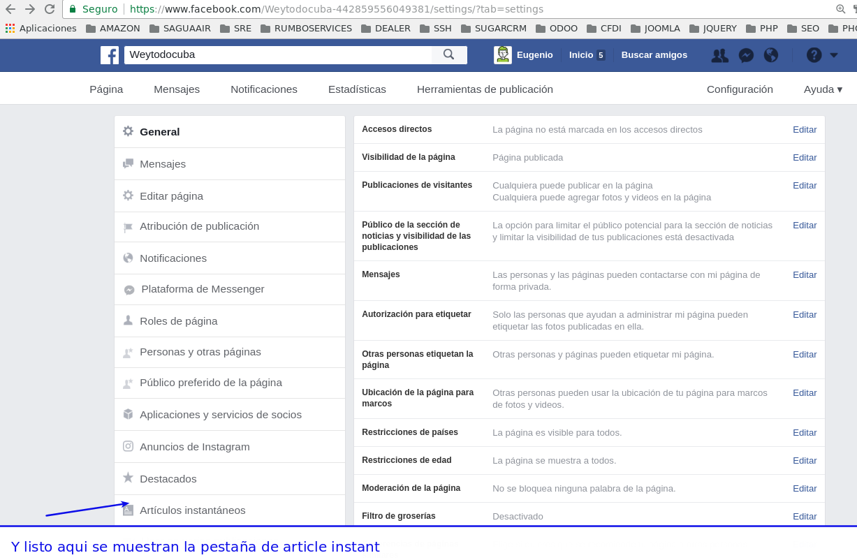857x560 pixels.
Task: Click browser forward arrow
Action: tap(30, 9)
